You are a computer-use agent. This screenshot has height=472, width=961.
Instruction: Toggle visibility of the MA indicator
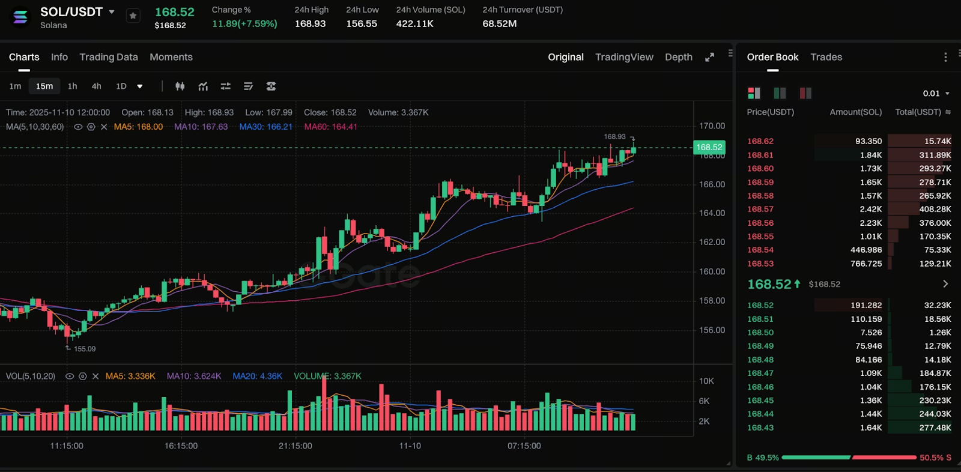click(x=78, y=127)
